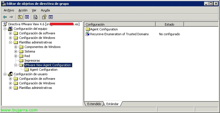This screenshot has width=220, height=113.
Task: Click the Back arrow toolbar icon
Action: click(5, 17)
